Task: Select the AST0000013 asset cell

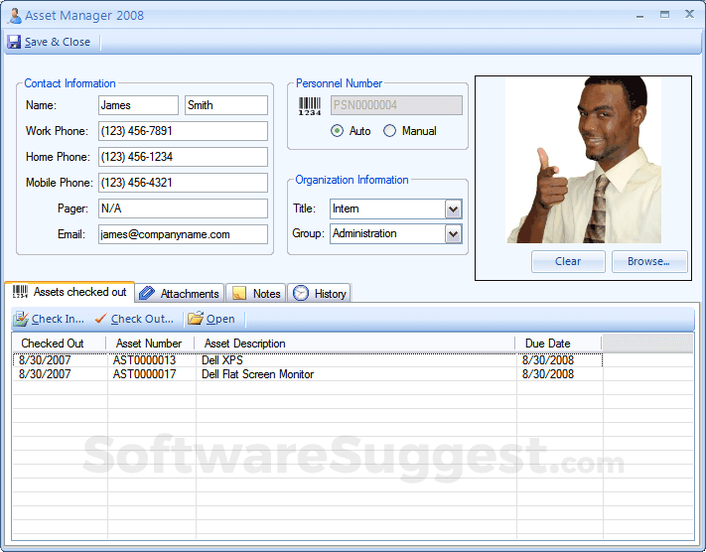Action: click(x=152, y=360)
